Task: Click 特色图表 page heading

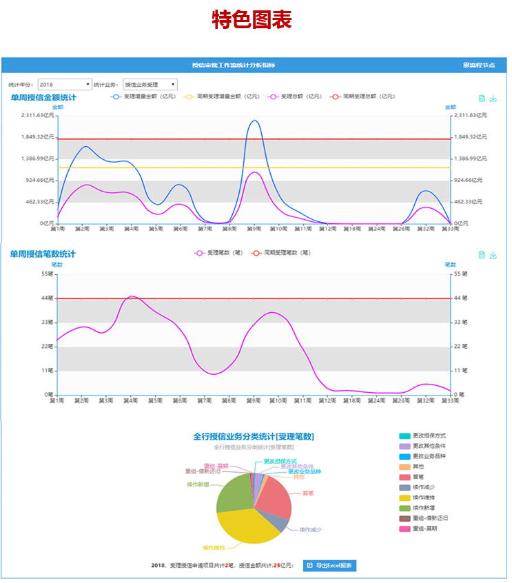Action: coord(252,20)
